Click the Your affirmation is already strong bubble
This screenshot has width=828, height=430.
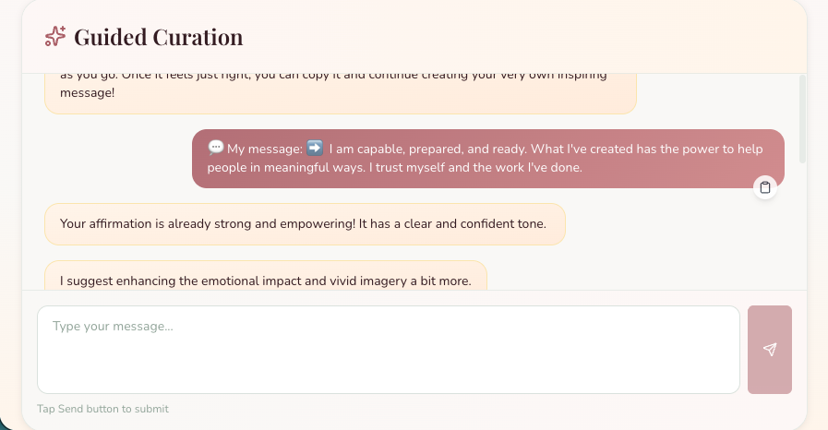click(305, 223)
